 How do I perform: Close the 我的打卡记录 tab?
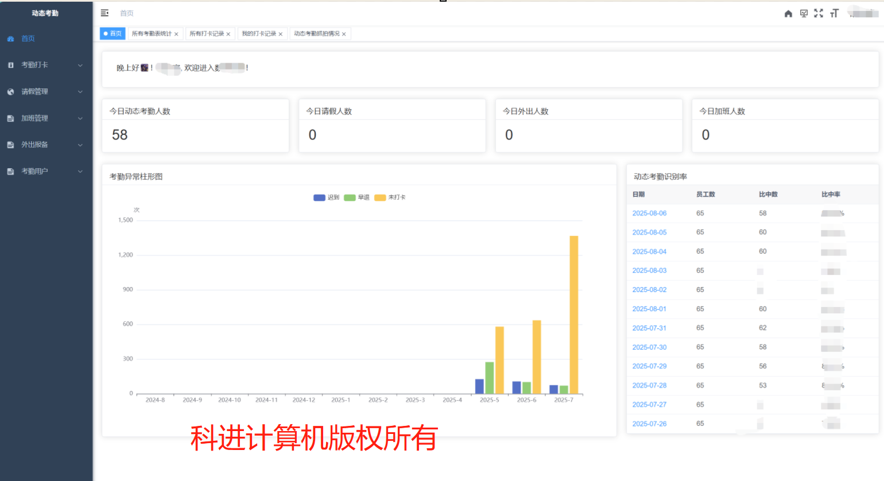(x=281, y=34)
